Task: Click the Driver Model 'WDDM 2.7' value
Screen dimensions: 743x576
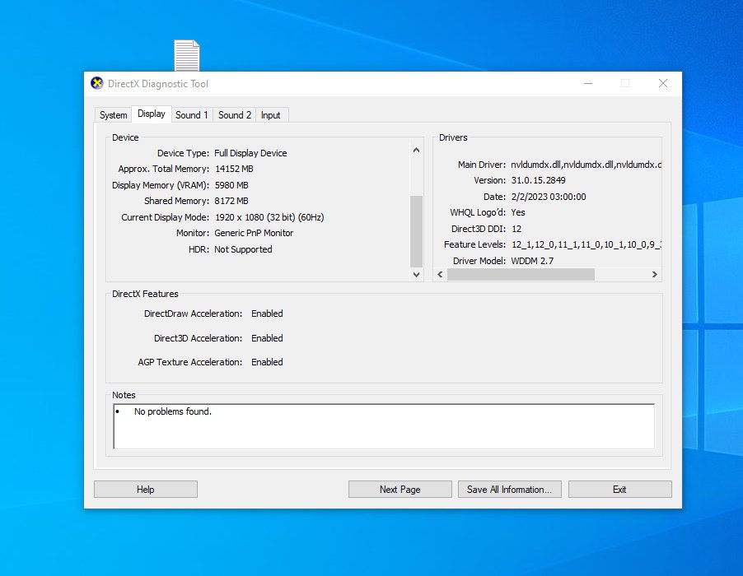Action: click(532, 261)
